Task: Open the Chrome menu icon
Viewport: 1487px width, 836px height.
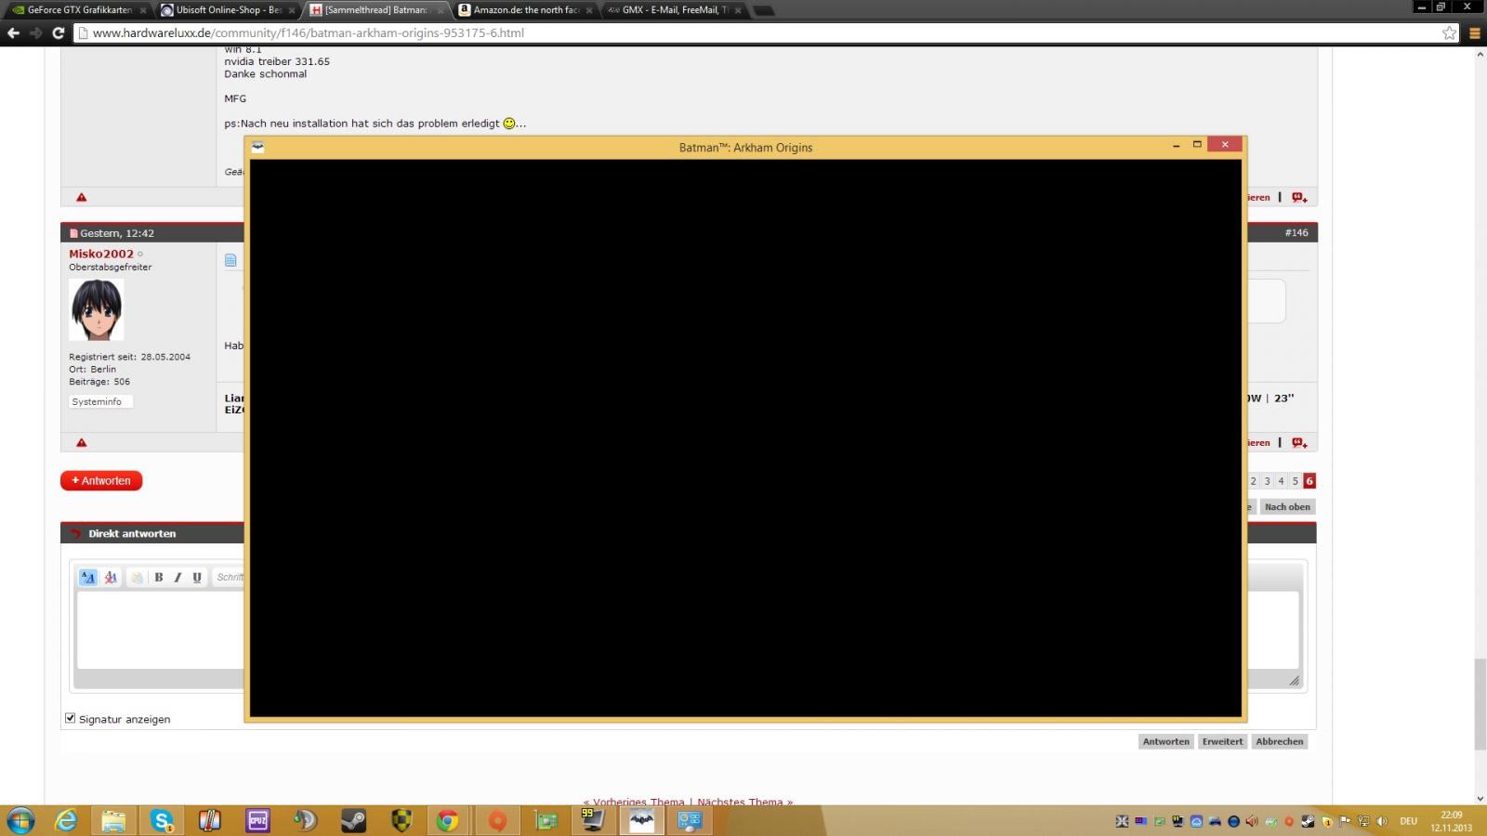Action: (1474, 33)
